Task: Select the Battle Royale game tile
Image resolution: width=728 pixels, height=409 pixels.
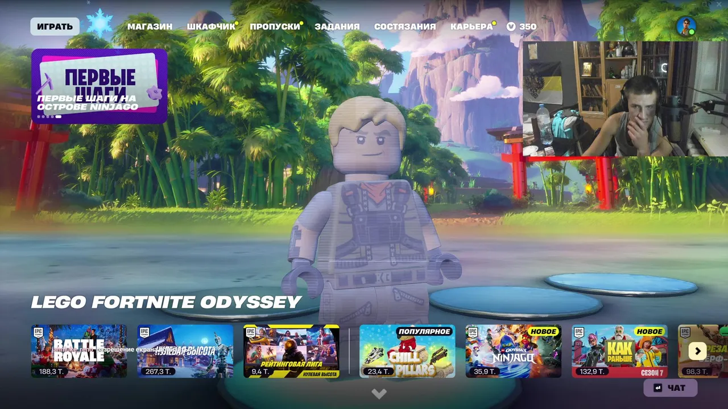Action: tap(79, 351)
